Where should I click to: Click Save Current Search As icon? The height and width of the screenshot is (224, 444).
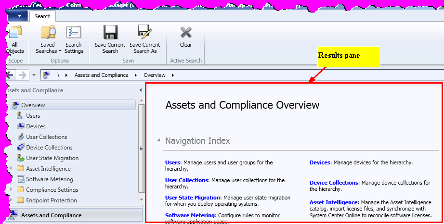(x=144, y=32)
